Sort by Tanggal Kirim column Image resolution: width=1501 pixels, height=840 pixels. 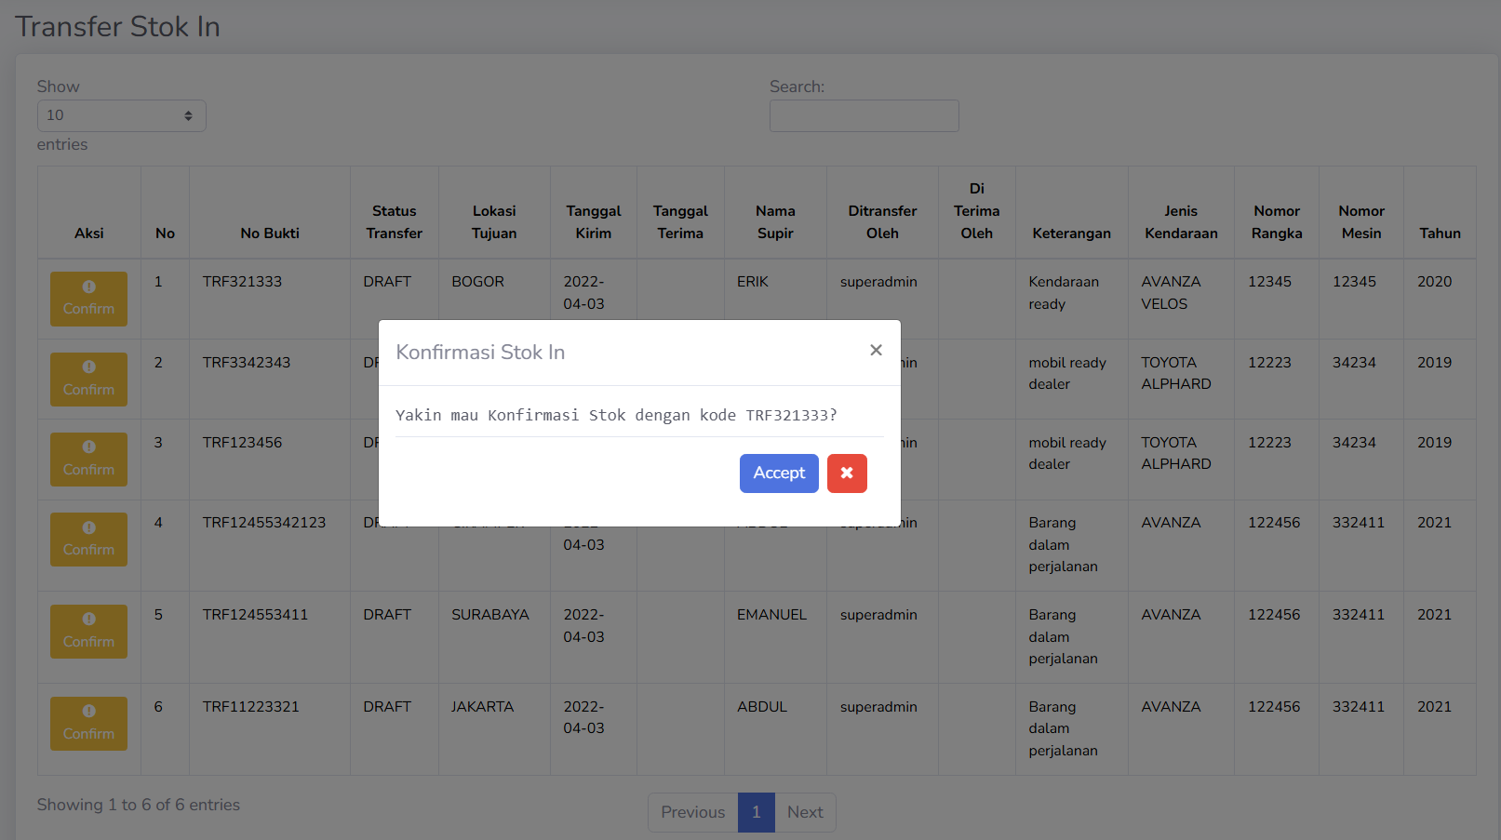593,222
